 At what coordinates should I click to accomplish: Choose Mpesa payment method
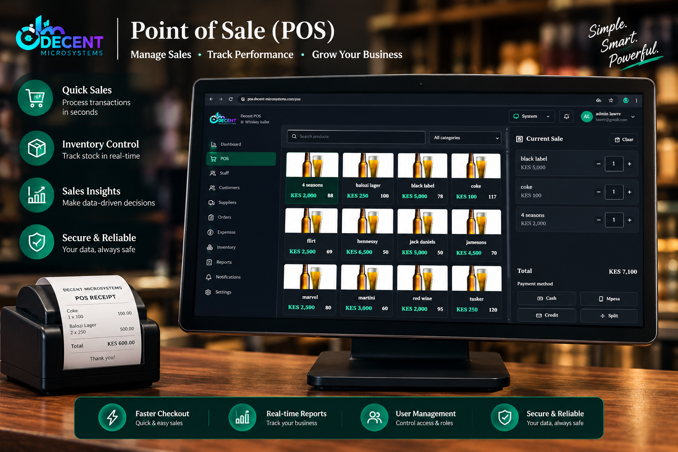(609, 299)
